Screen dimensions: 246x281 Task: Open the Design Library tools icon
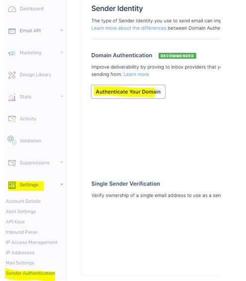tap(12, 75)
